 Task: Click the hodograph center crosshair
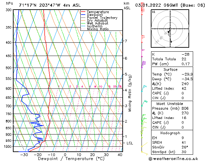coord(170,28)
